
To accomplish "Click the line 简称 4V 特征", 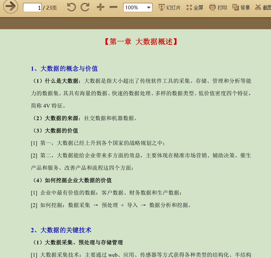I will pyautogui.click(x=48, y=106).
